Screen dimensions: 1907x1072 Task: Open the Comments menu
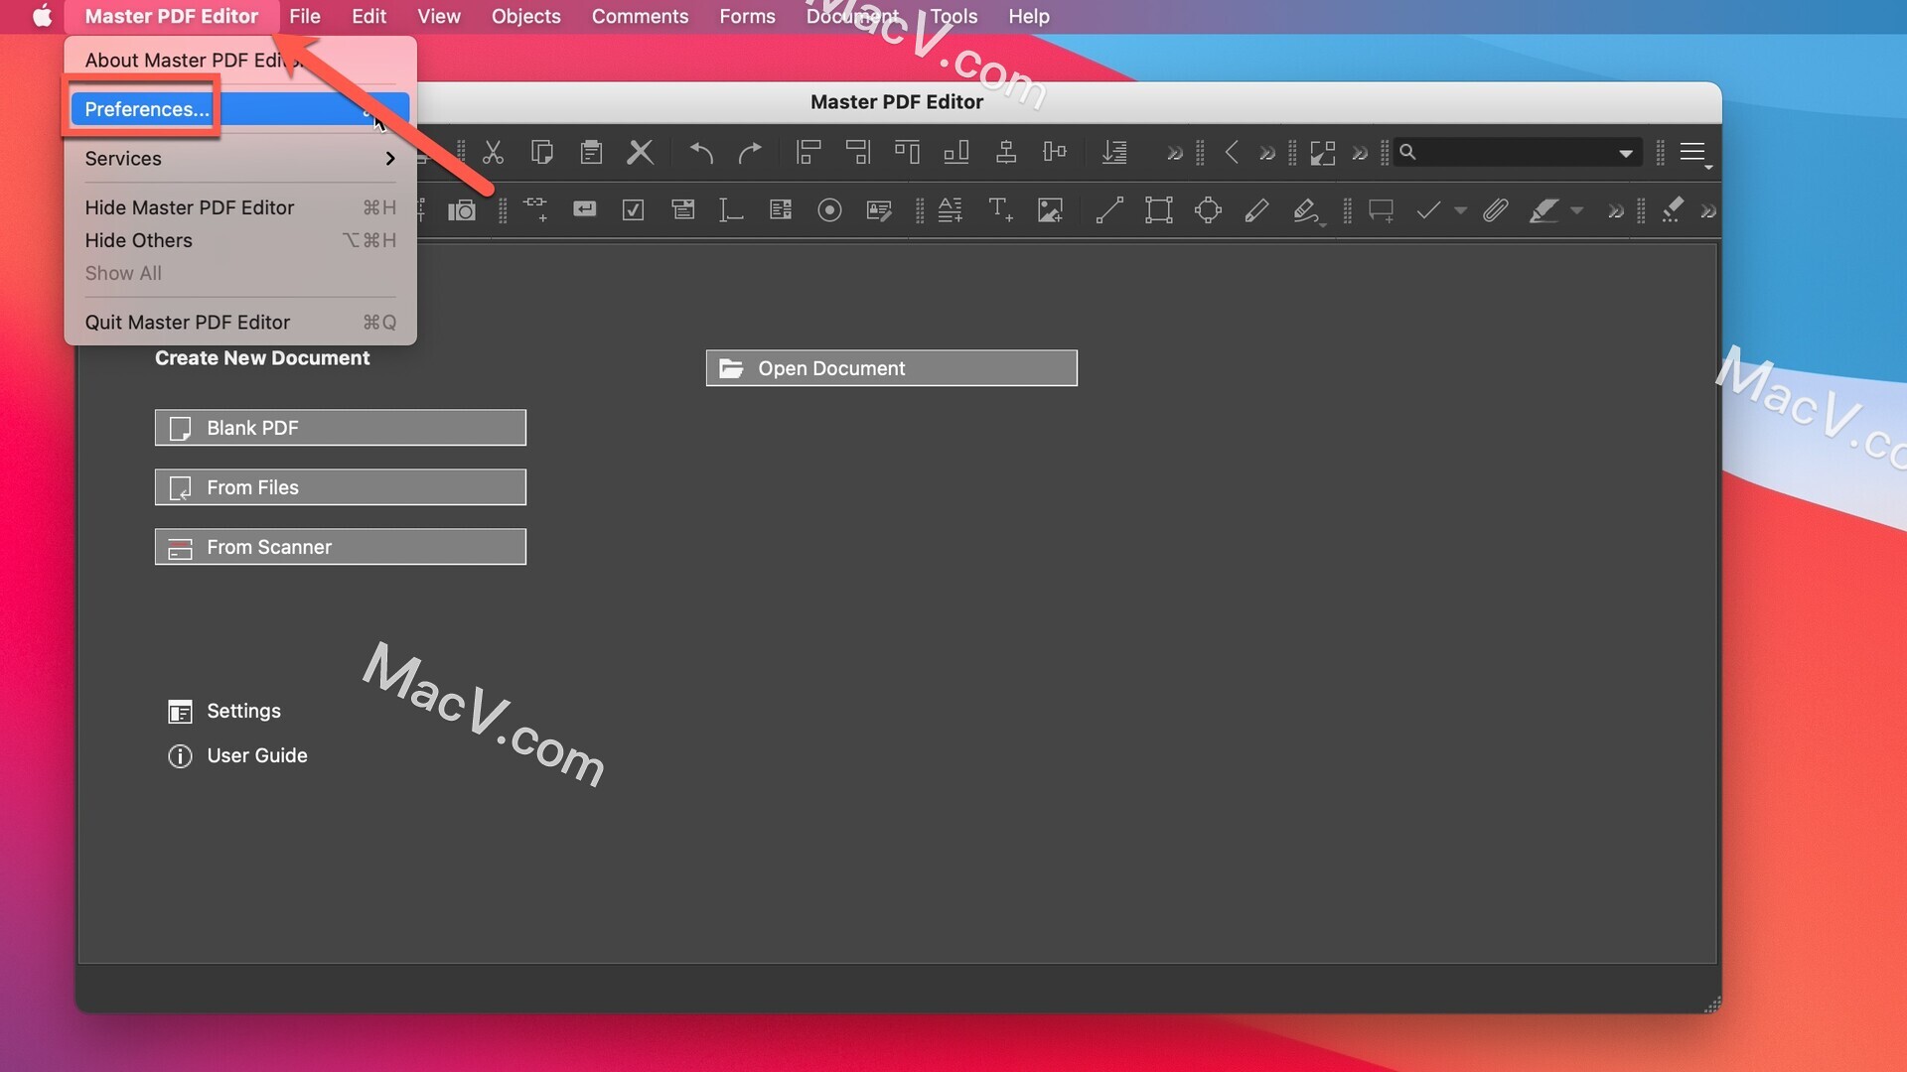point(640,16)
